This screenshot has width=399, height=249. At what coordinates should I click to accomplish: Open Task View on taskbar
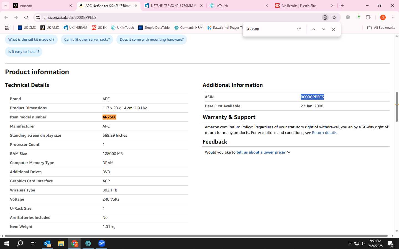[x=33, y=243]
